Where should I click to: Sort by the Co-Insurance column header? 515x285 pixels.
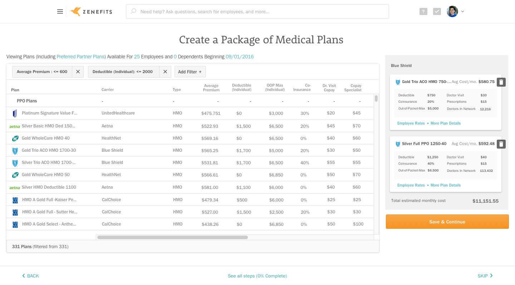click(x=302, y=88)
